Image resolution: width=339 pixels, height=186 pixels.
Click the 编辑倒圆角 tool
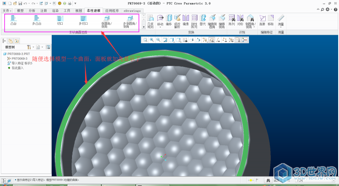(x=212, y=22)
